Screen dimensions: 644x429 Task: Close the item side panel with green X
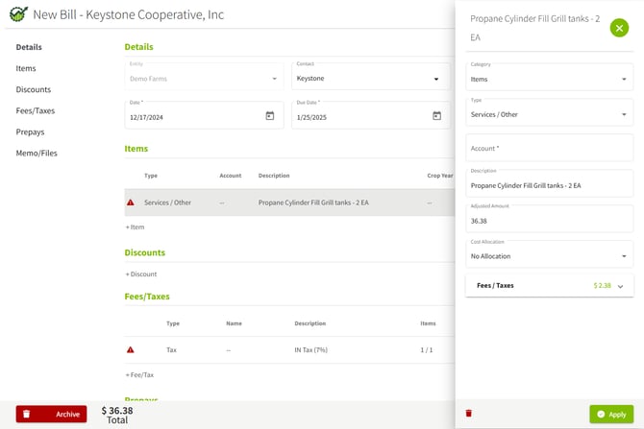click(619, 29)
